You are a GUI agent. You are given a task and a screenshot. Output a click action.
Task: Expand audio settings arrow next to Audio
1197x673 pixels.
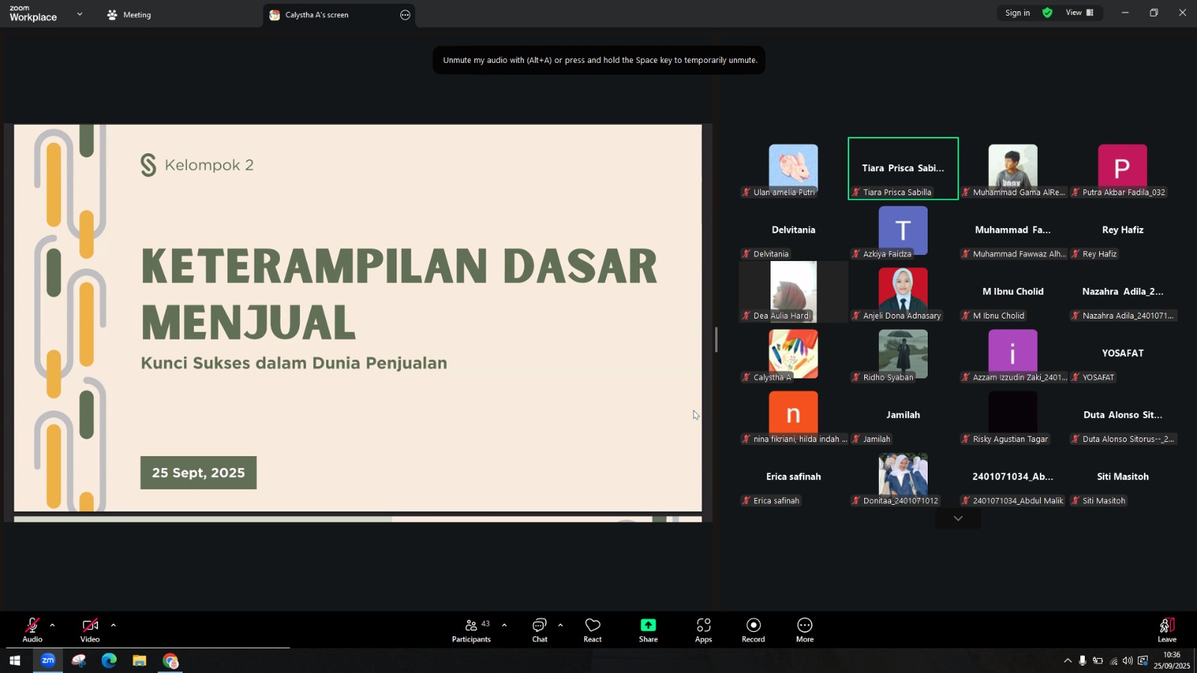click(52, 625)
